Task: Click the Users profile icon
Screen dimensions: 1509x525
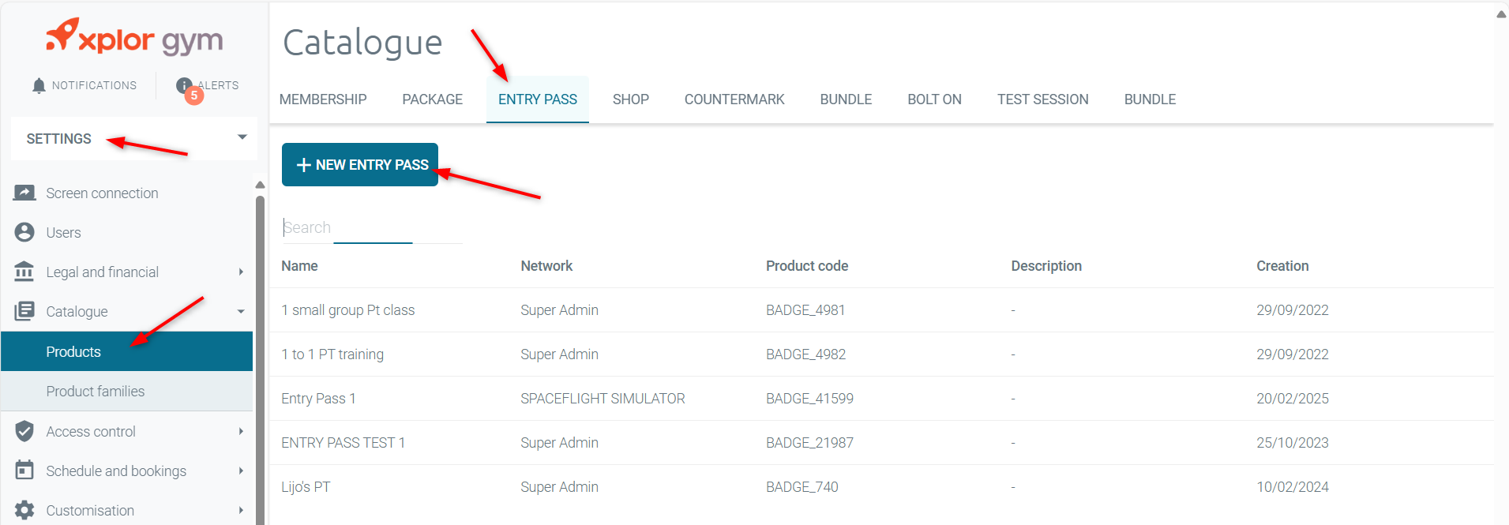Action: (24, 232)
